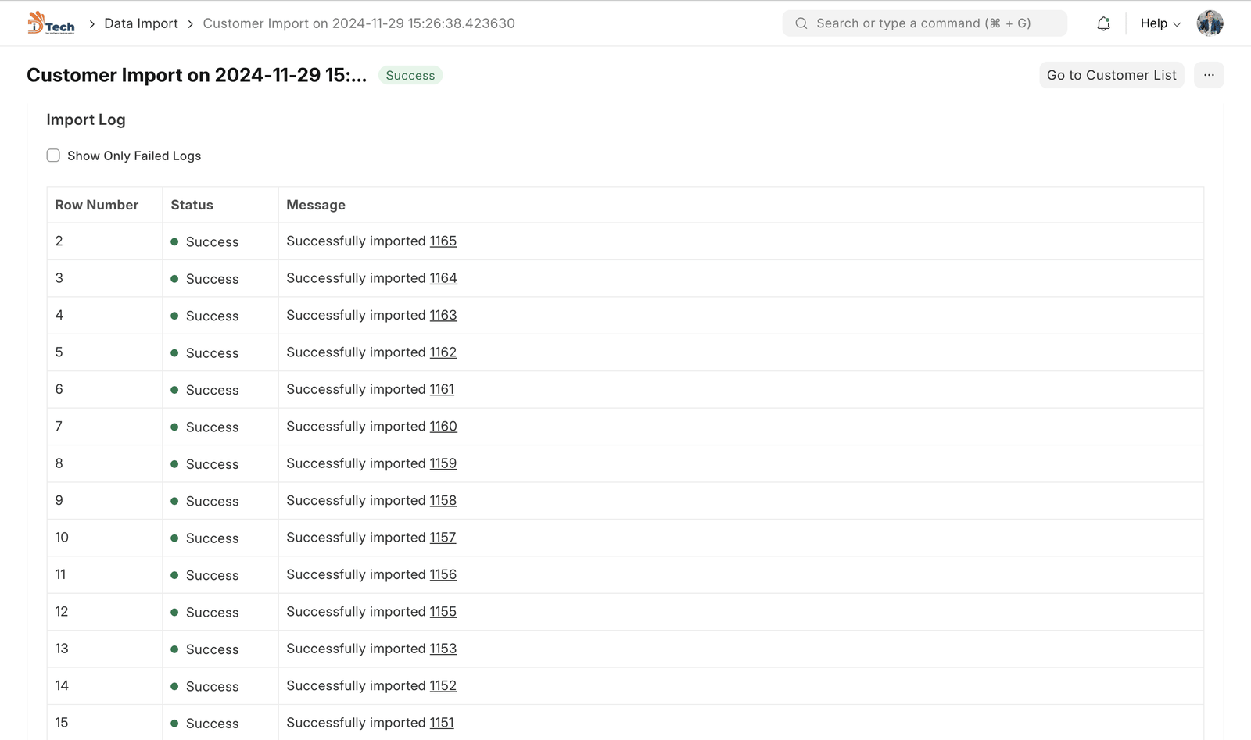Image resolution: width=1251 pixels, height=740 pixels.
Task: Open imported record 1164 link
Action: (x=443, y=278)
